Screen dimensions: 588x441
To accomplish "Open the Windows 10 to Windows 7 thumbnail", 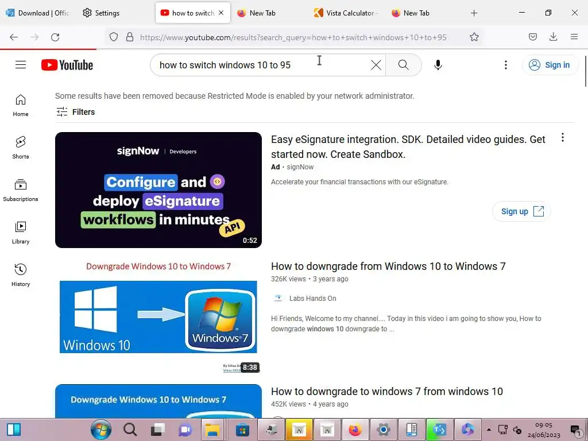I will [158, 316].
